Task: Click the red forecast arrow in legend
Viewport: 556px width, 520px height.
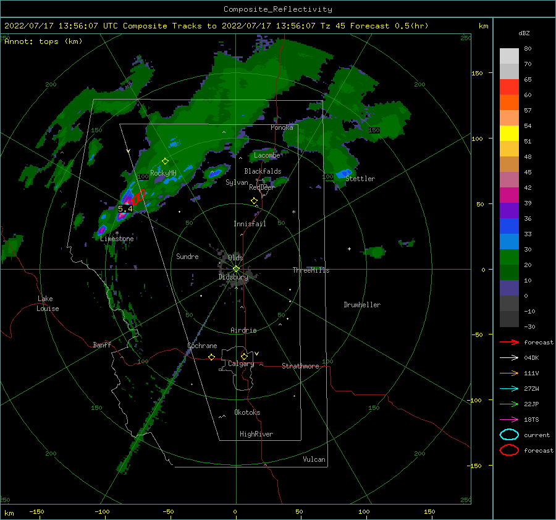Action: click(x=509, y=342)
